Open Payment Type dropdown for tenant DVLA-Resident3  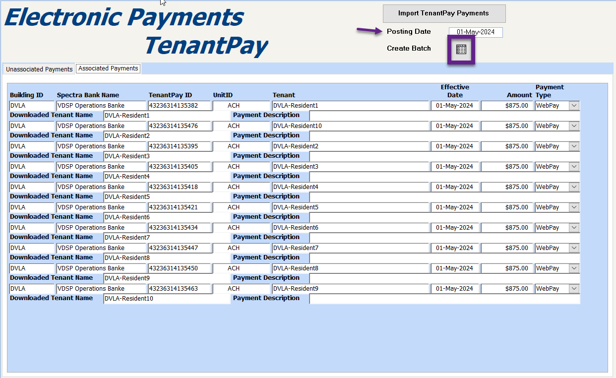pyautogui.click(x=574, y=167)
